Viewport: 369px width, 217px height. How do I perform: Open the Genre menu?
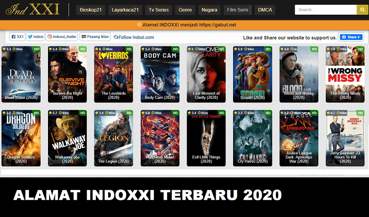tap(185, 10)
